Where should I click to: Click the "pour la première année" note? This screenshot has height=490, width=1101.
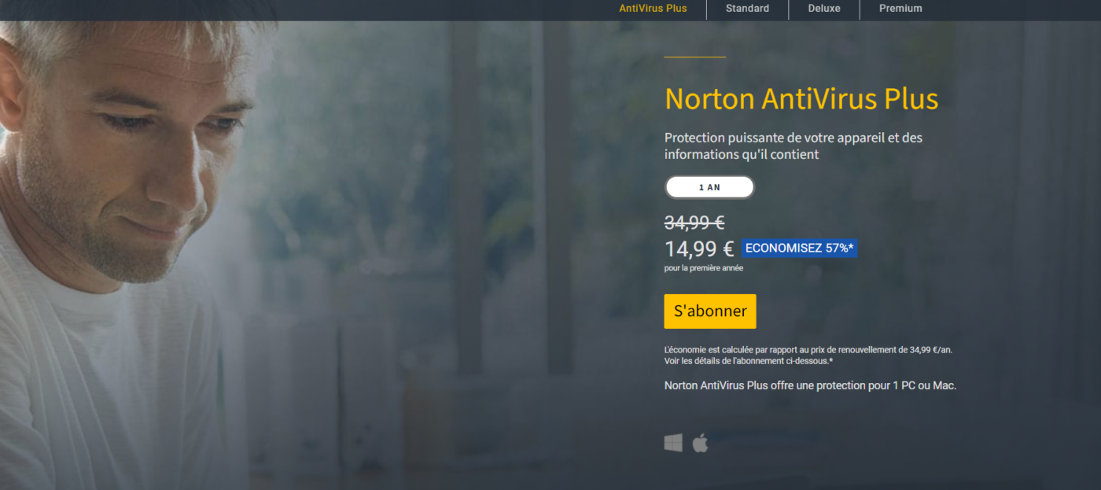click(704, 268)
